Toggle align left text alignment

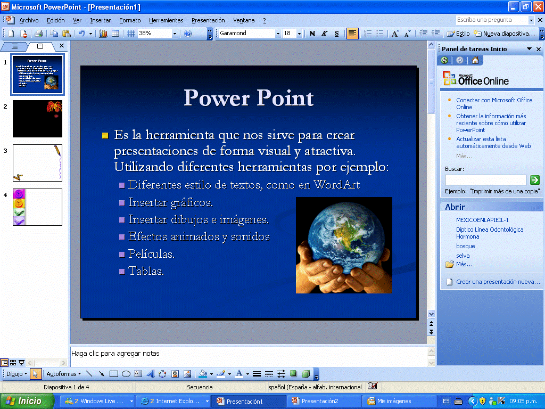pyautogui.click(x=352, y=34)
